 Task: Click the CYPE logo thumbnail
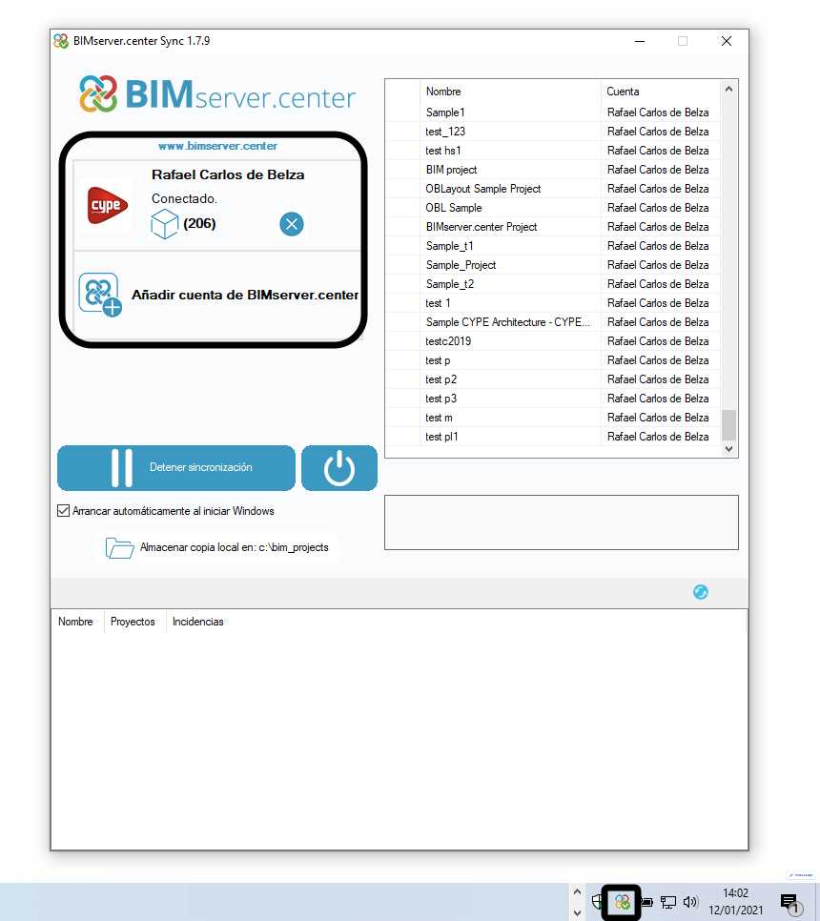pos(107,206)
